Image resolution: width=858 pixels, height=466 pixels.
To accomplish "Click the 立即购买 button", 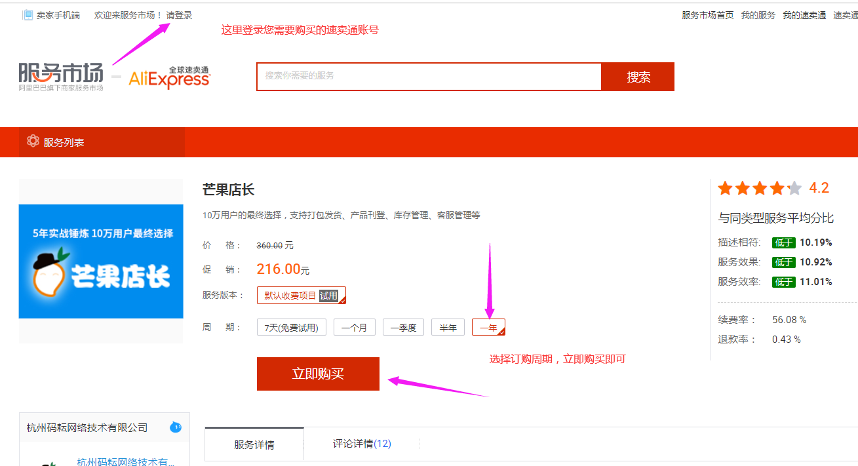I will coord(318,374).
